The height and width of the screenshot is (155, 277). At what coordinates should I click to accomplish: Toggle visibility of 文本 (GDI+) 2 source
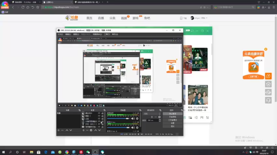point(99,124)
